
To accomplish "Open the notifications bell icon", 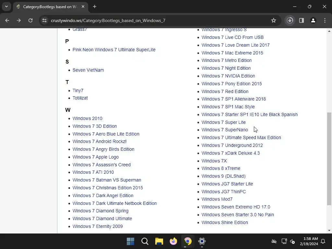I will (x=323, y=241).
